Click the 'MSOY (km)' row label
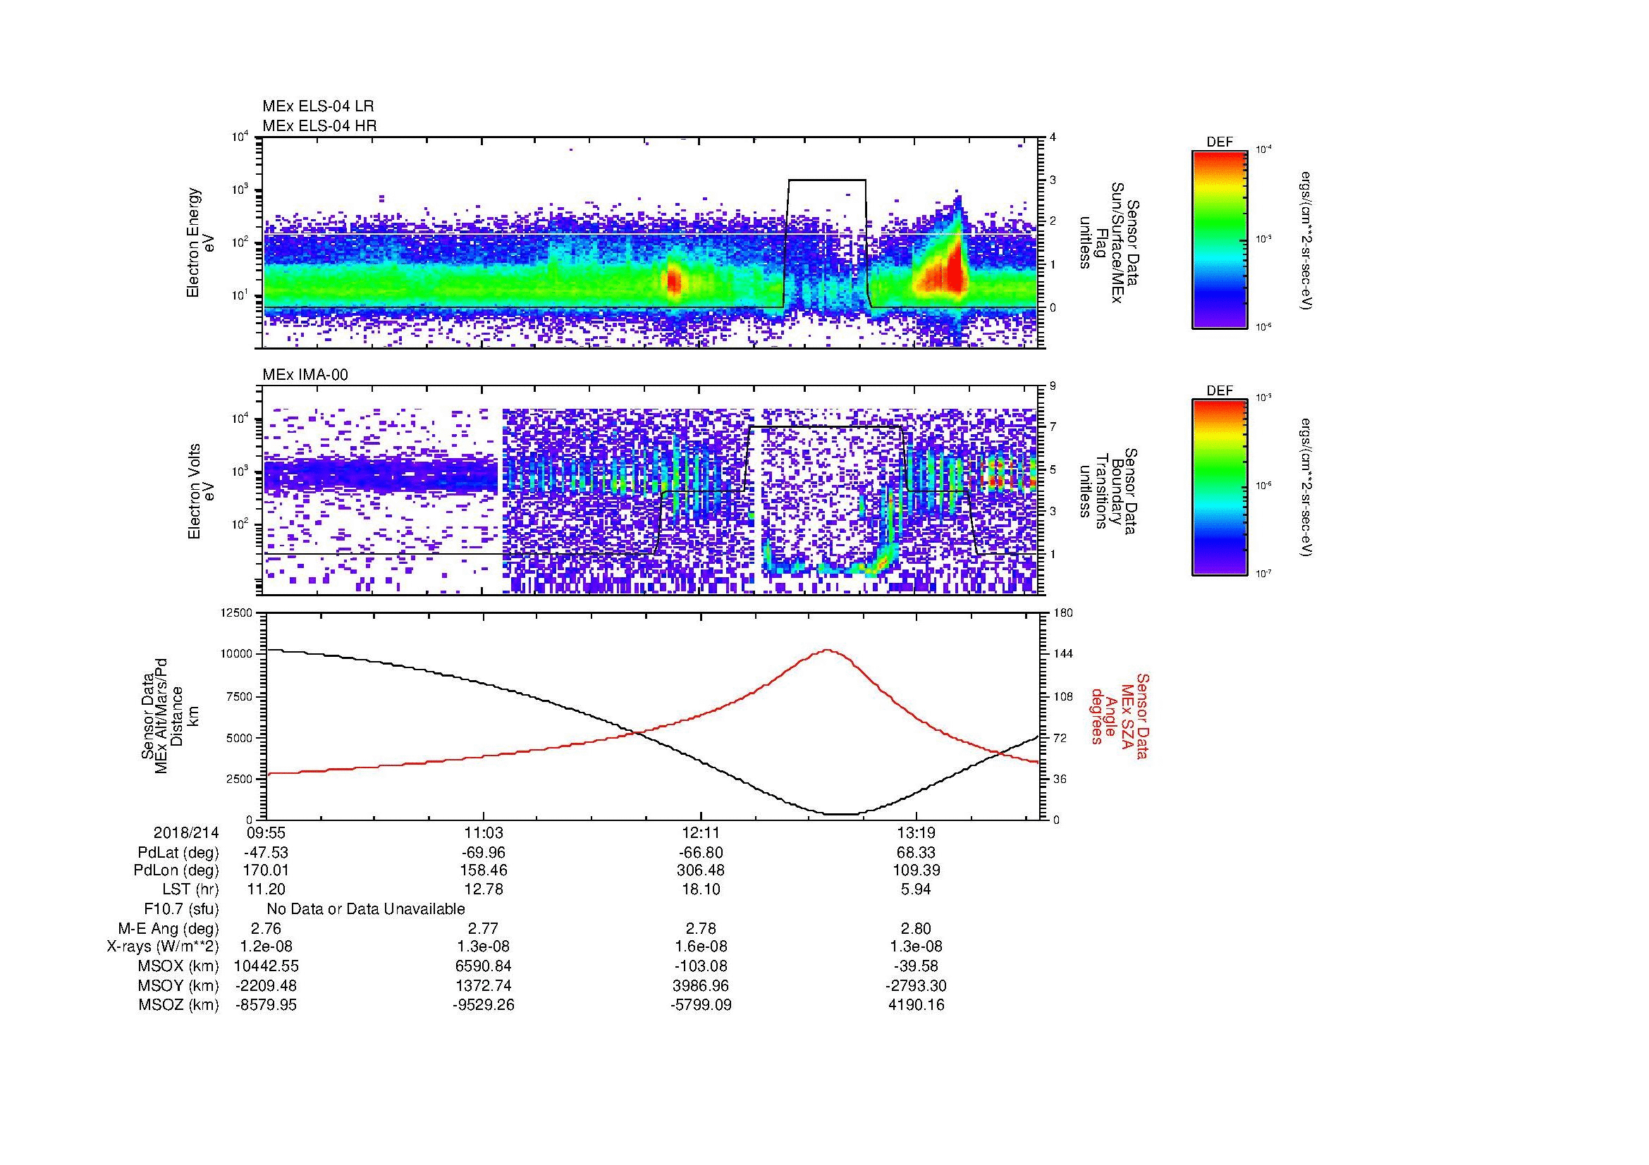Image resolution: width=1649 pixels, height=1165 pixels. (x=178, y=986)
